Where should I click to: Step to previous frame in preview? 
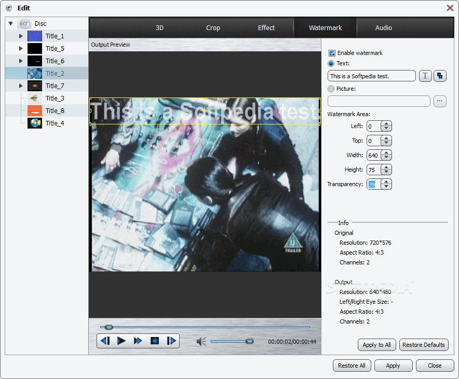tap(105, 341)
